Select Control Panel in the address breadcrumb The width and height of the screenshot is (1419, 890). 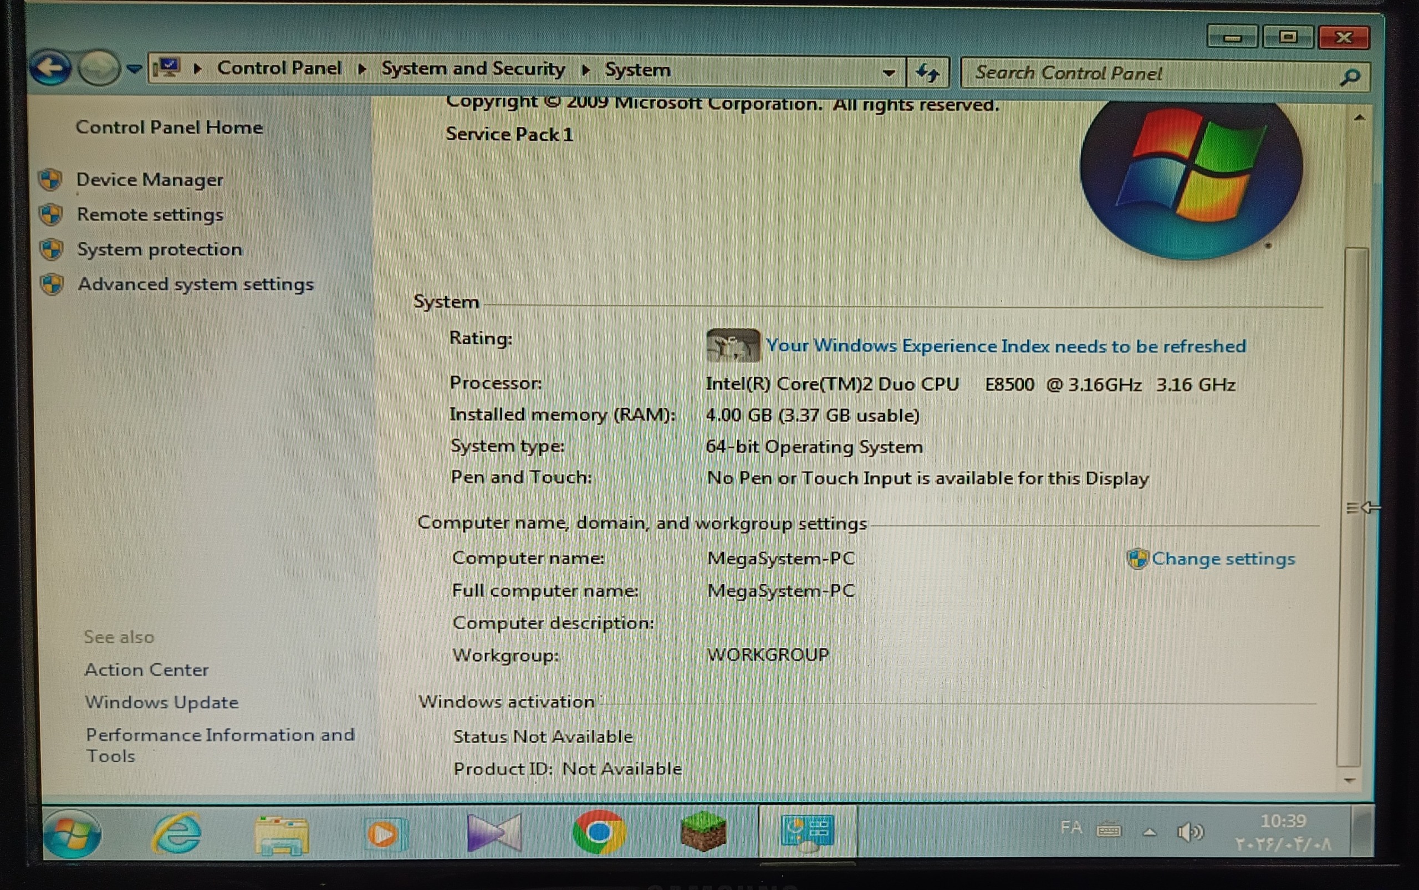[x=279, y=68]
